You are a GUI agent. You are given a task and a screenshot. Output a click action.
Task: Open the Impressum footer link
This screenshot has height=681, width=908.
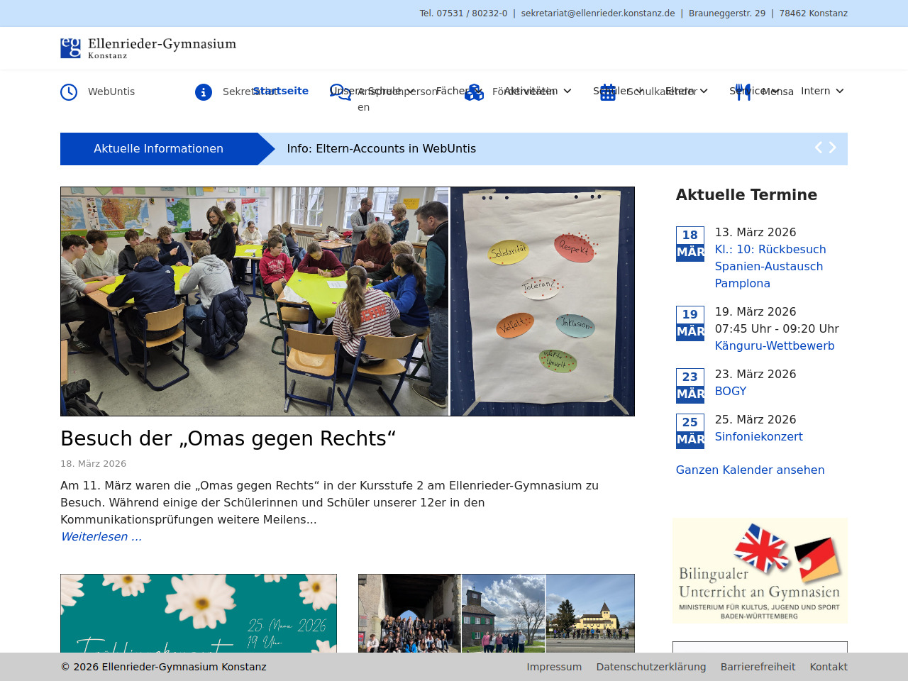[x=553, y=667]
